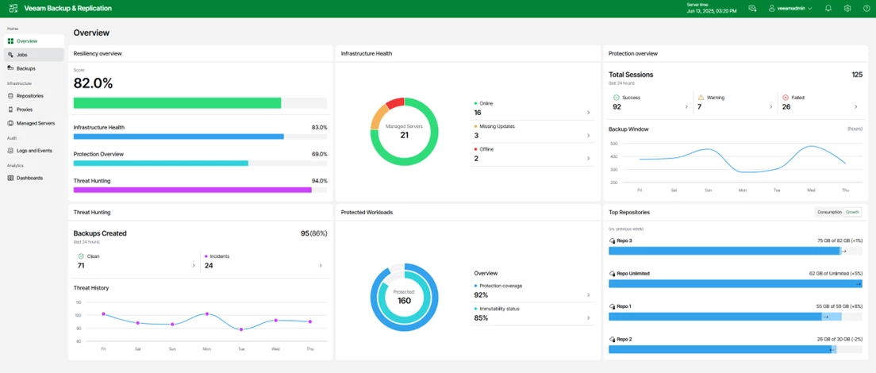Switch Top Repositories to Consumption view
This screenshot has width=876, height=373.
829,212
